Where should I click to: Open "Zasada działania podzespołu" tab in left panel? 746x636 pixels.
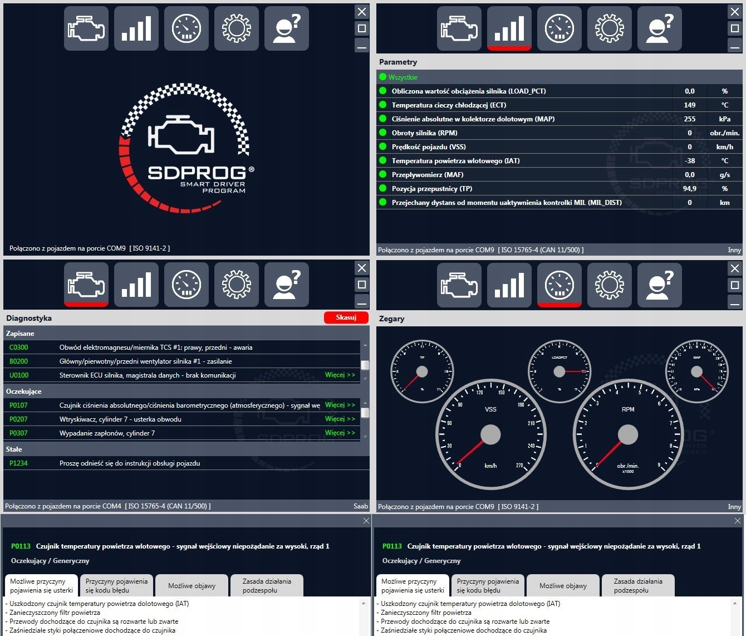[x=267, y=586]
